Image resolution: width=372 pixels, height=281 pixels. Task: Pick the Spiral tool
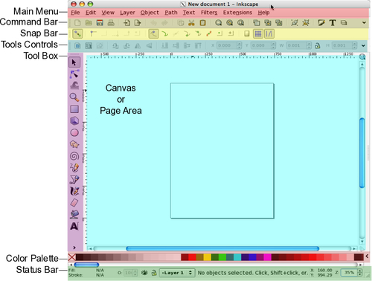(74, 156)
